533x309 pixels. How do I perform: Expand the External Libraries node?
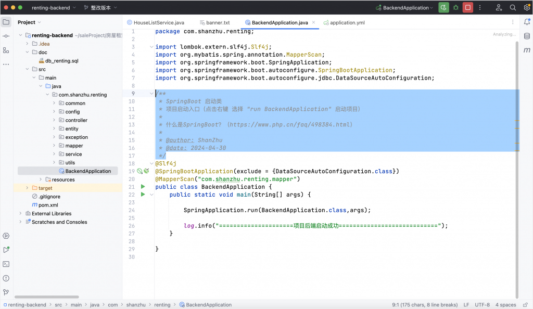click(21, 213)
